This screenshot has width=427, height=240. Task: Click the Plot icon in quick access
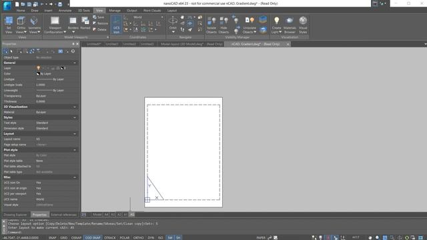pyautogui.click(x=60, y=4)
